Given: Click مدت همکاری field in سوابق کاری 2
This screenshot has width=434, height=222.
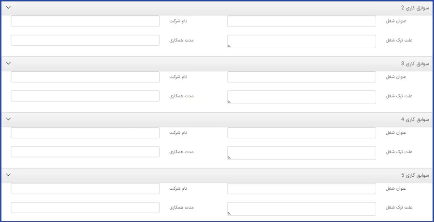Looking at the screenshot, I should (x=85, y=40).
